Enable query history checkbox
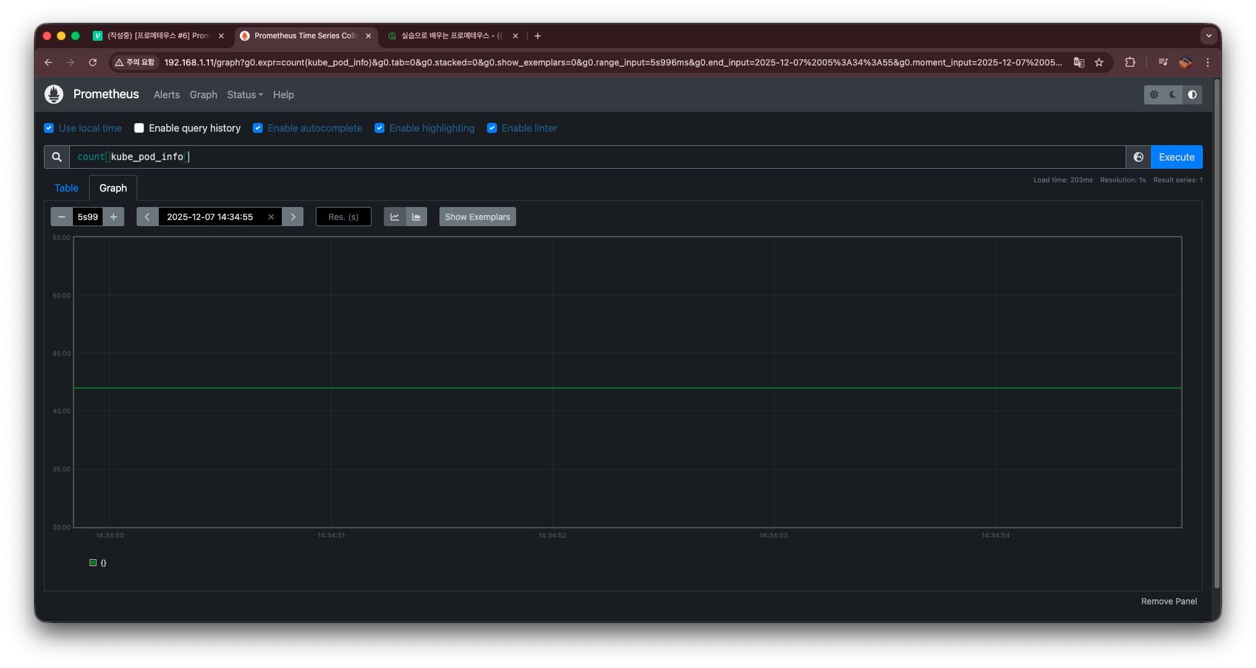Image resolution: width=1256 pixels, height=668 pixels. [139, 128]
